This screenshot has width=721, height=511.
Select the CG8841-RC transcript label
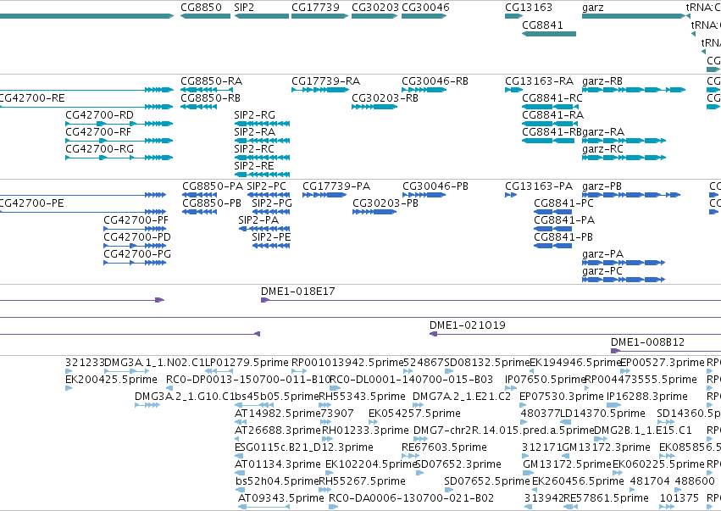[x=552, y=98]
